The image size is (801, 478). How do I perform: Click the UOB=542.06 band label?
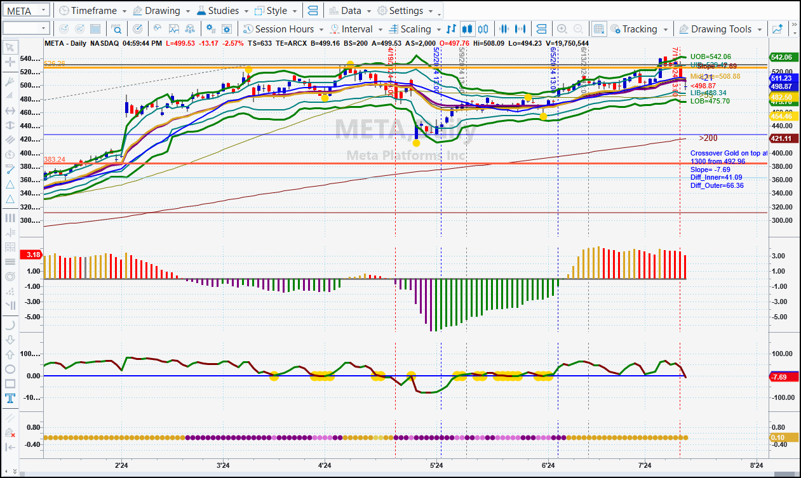pos(710,56)
